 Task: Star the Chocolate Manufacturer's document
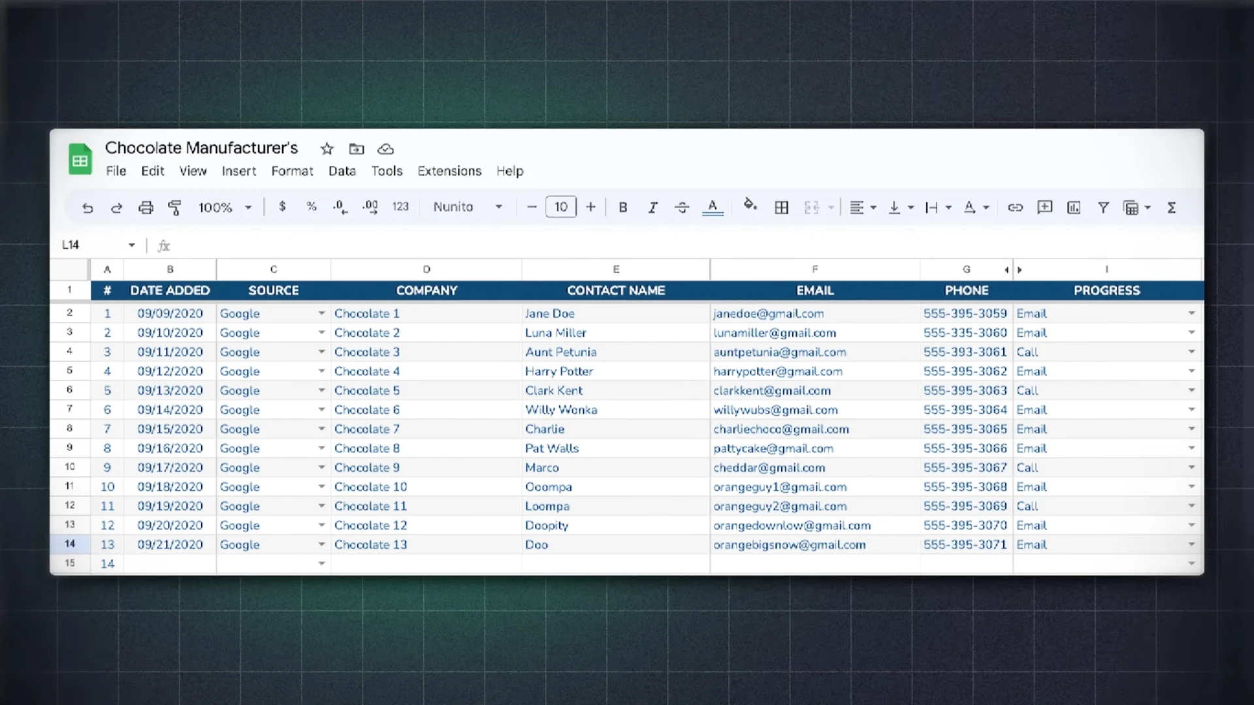pos(327,149)
